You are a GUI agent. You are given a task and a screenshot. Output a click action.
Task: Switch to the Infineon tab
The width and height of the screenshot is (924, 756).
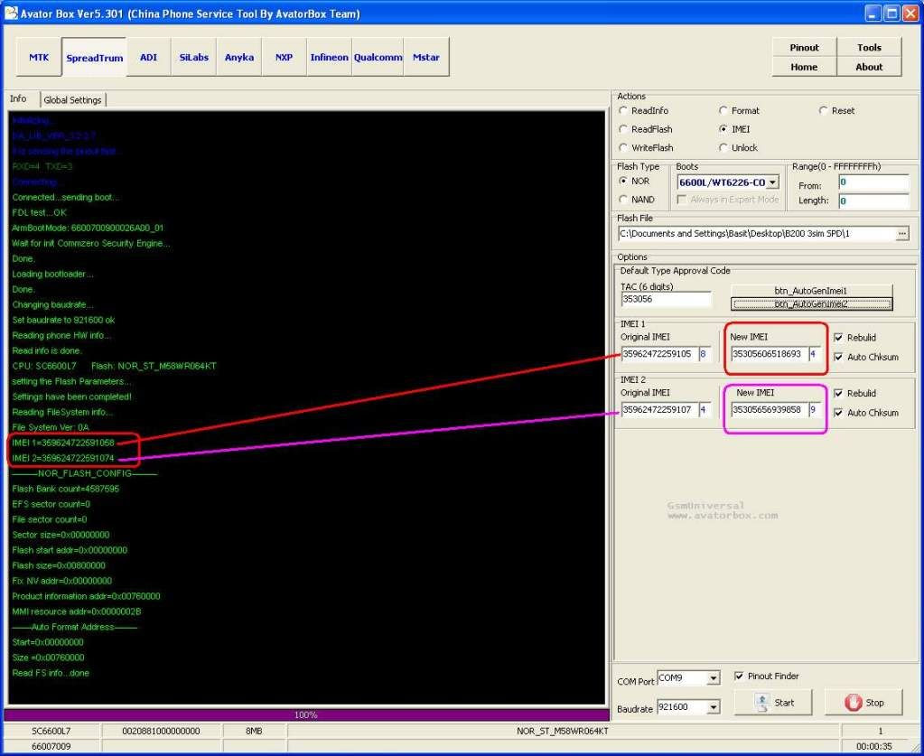[329, 57]
